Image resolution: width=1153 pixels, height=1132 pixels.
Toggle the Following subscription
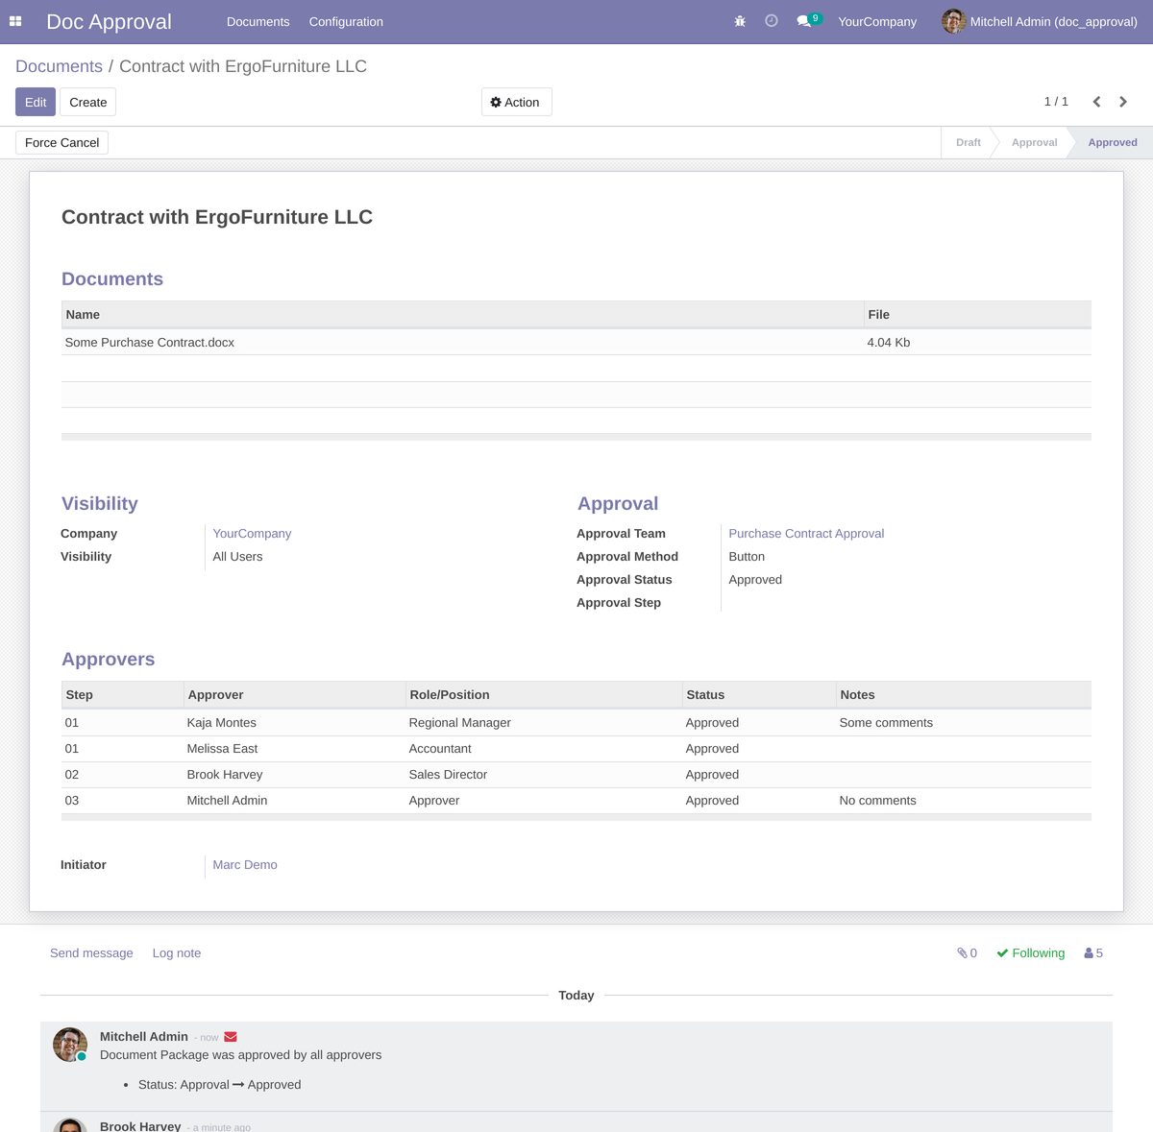tap(1030, 953)
